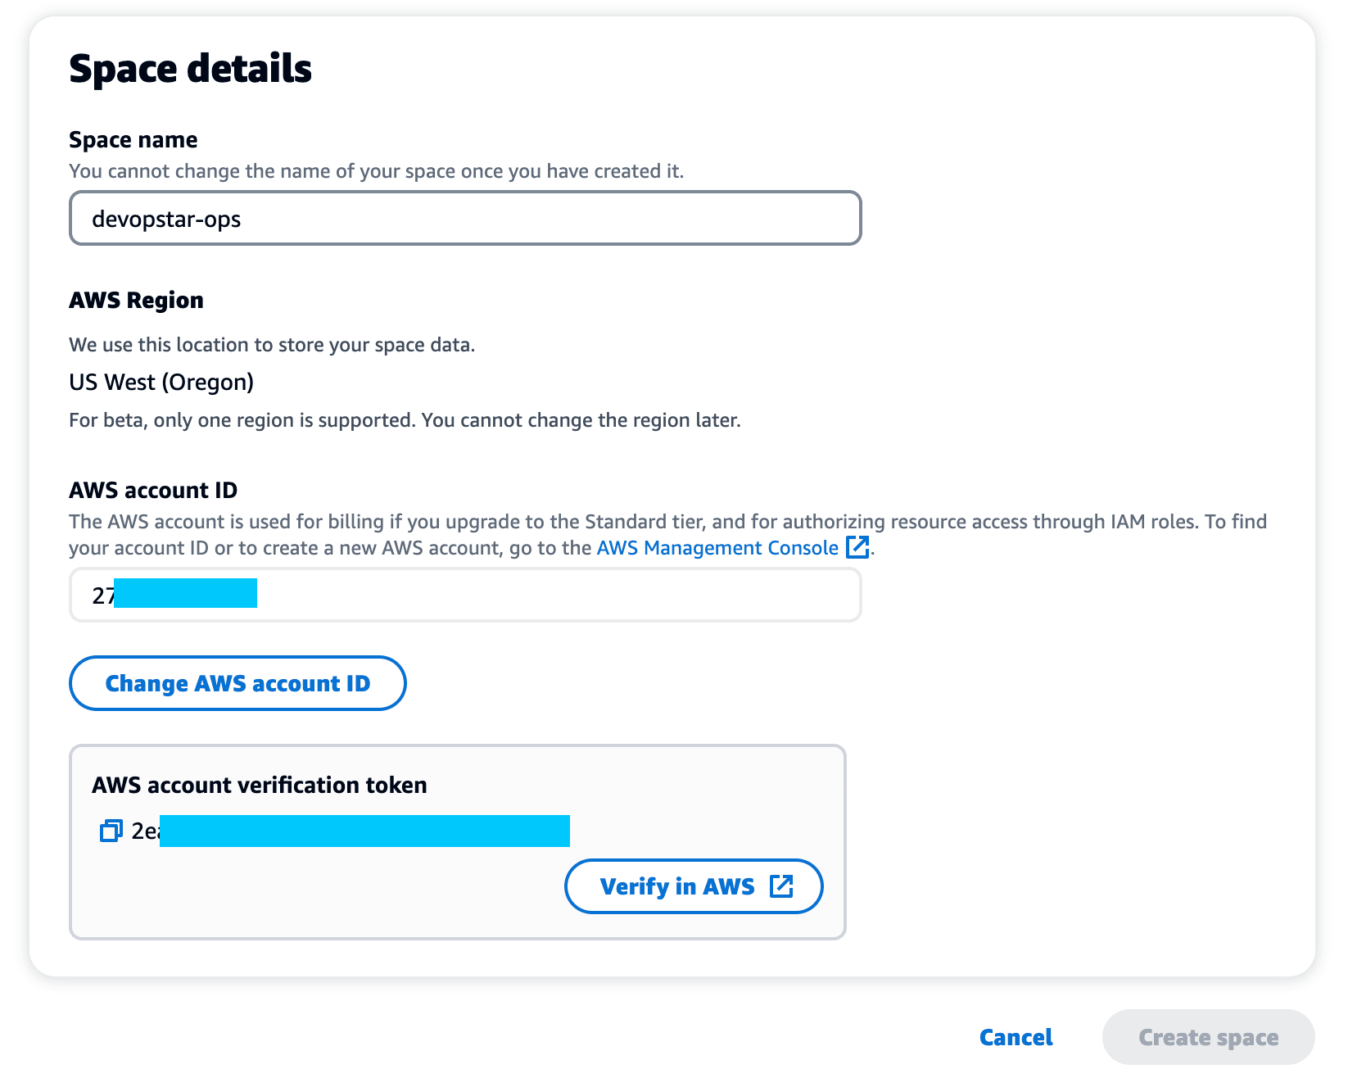Screen dimensions: 1348x1078
Task: Cancel the space creation
Action: click(x=1016, y=1037)
